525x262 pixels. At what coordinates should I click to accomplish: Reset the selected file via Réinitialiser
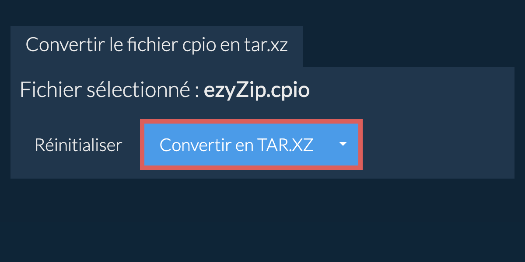pyautogui.click(x=78, y=145)
